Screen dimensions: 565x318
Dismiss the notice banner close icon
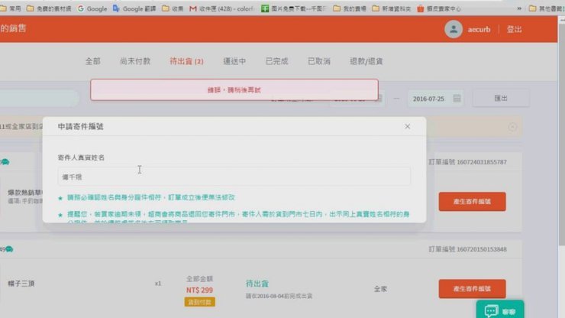pos(512,127)
